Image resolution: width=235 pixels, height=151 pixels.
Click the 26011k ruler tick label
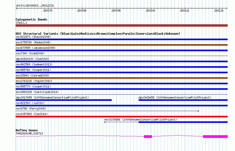[185, 11]
